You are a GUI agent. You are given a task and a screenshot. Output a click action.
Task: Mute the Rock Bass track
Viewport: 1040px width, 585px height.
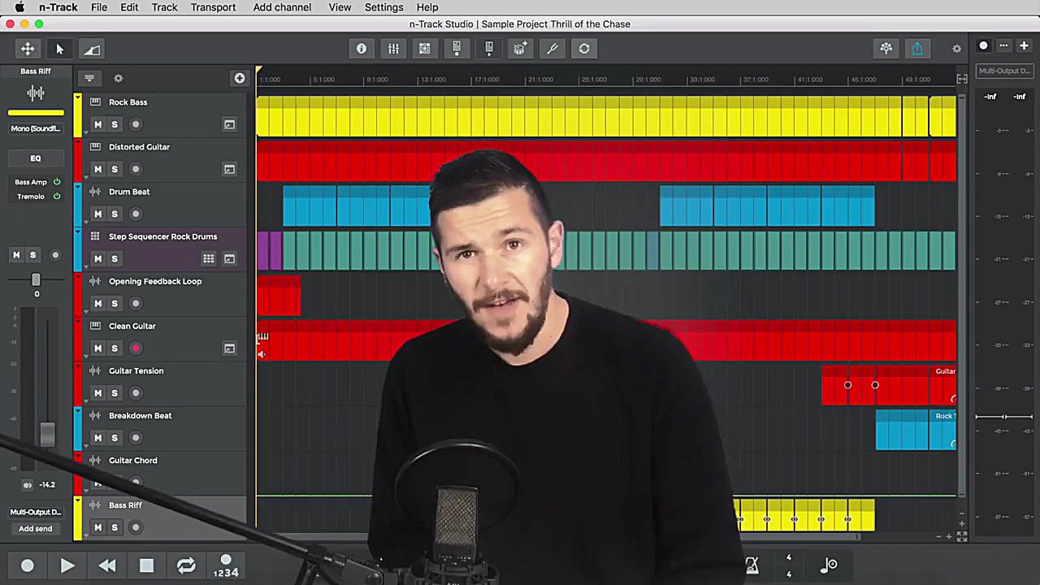click(x=97, y=124)
